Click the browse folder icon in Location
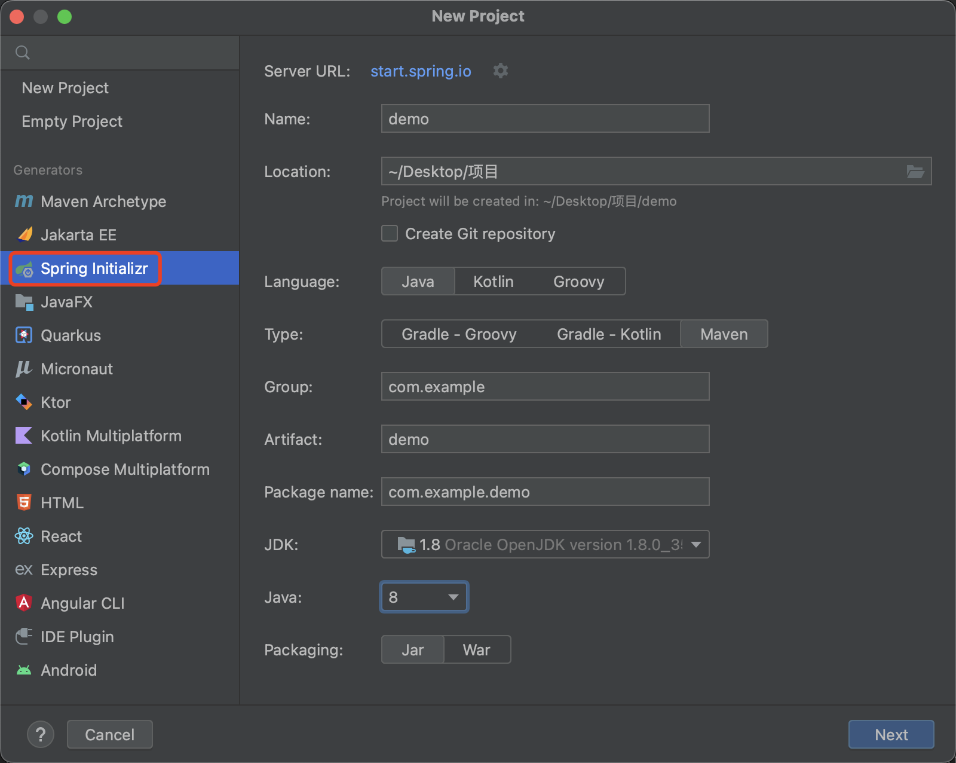Viewport: 956px width, 763px height. point(915,172)
